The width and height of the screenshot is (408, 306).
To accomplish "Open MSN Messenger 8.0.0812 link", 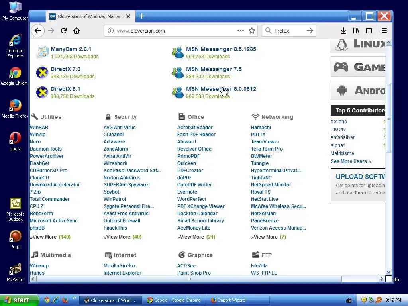I will point(221,89).
